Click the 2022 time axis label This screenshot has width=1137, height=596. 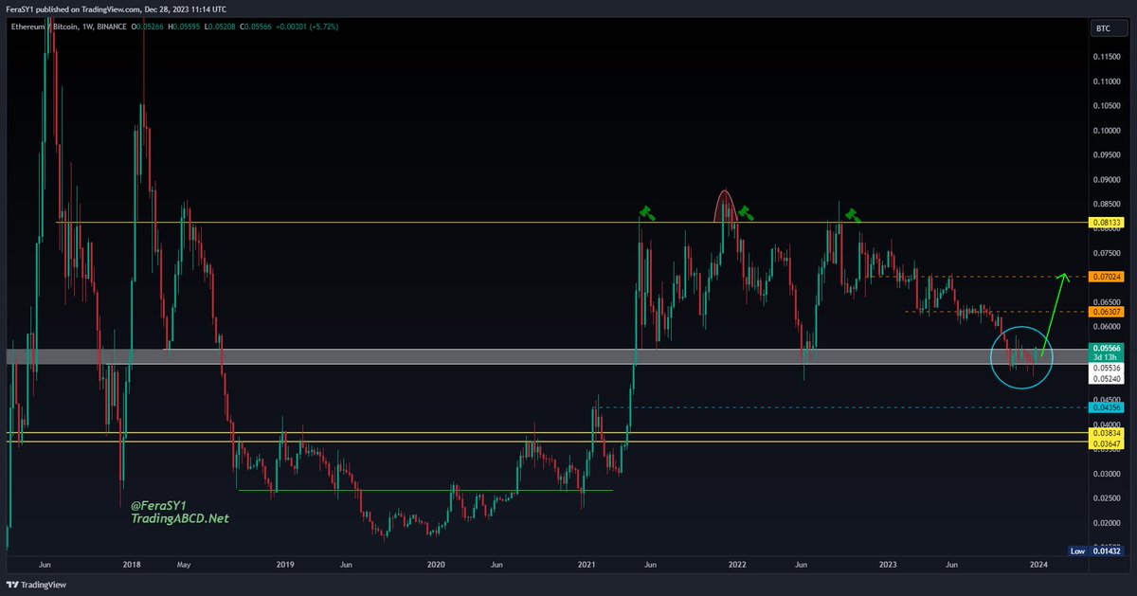click(737, 564)
